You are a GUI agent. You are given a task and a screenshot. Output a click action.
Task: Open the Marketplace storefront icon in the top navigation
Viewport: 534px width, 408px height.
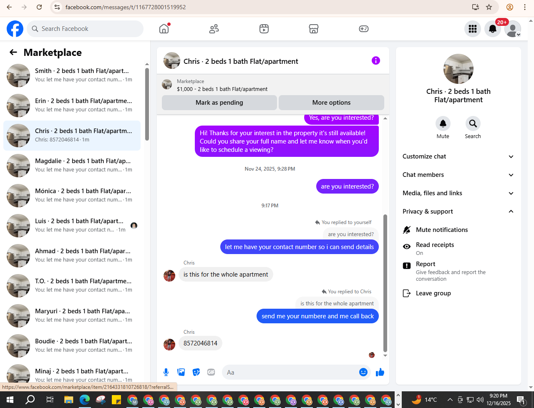[314, 29]
